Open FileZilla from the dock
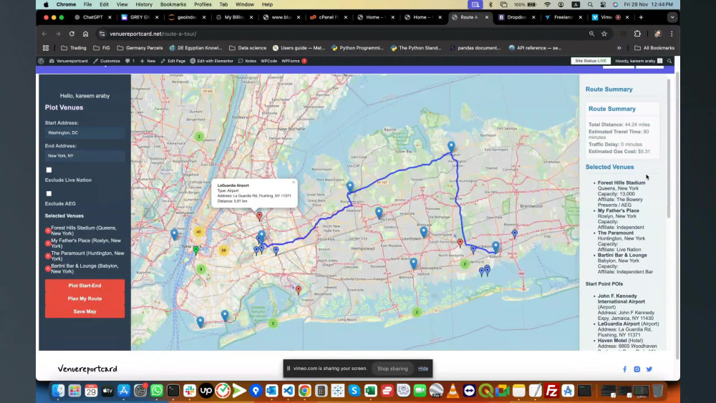The width and height of the screenshot is (716, 403). point(551,391)
